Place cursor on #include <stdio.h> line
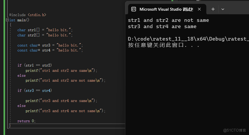 [x=28, y=15]
